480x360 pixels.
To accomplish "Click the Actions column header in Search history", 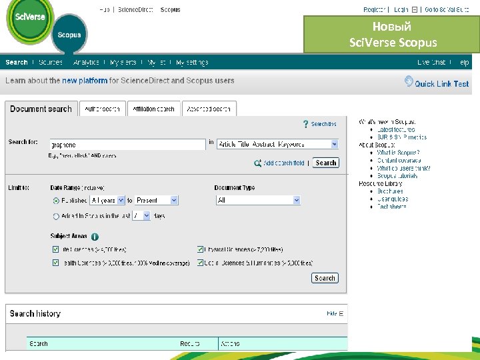I will (x=230, y=344).
